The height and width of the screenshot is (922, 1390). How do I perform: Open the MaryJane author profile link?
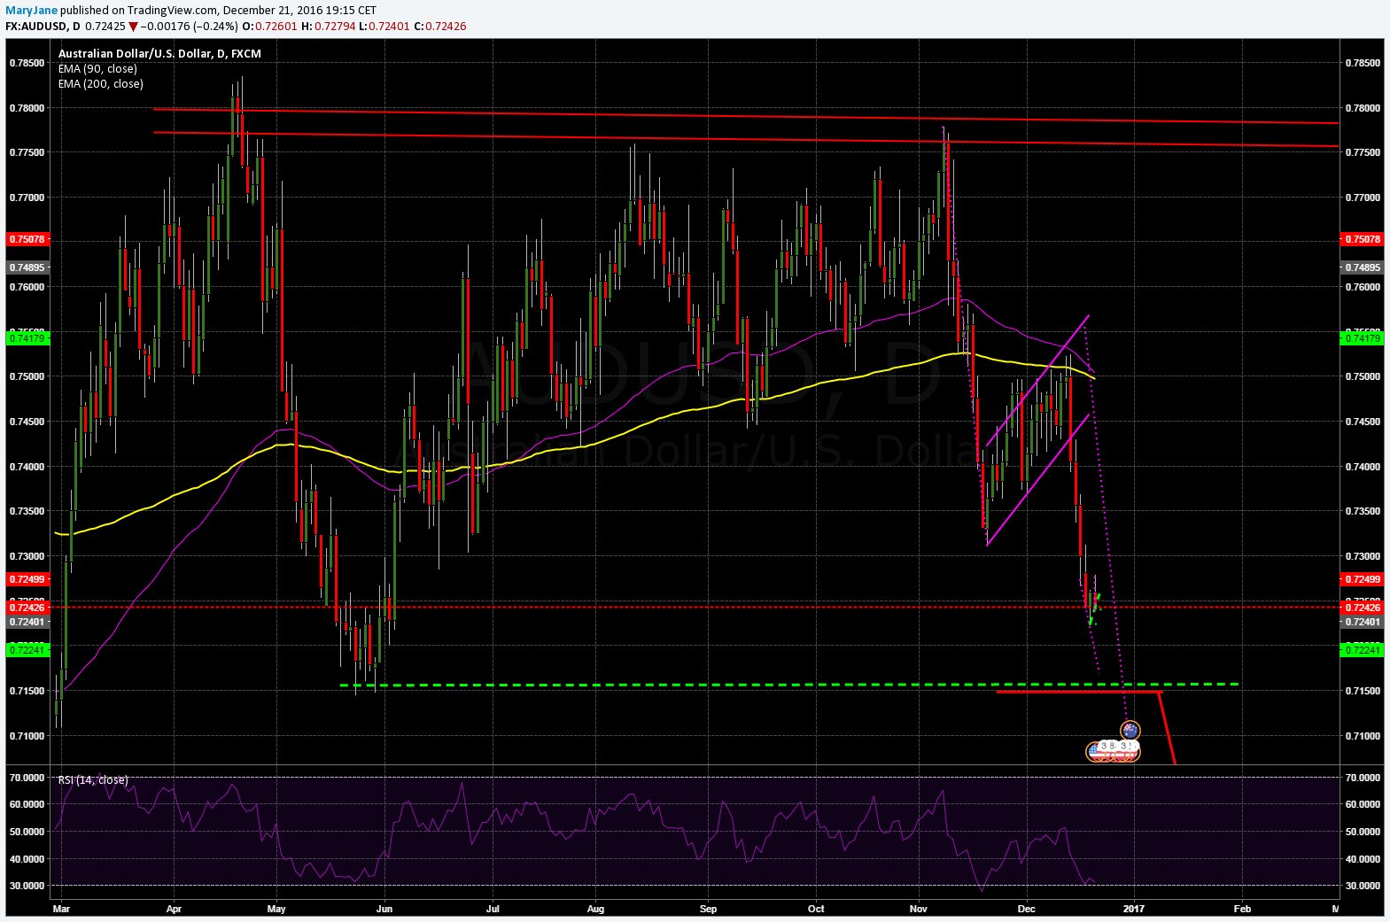[32, 11]
